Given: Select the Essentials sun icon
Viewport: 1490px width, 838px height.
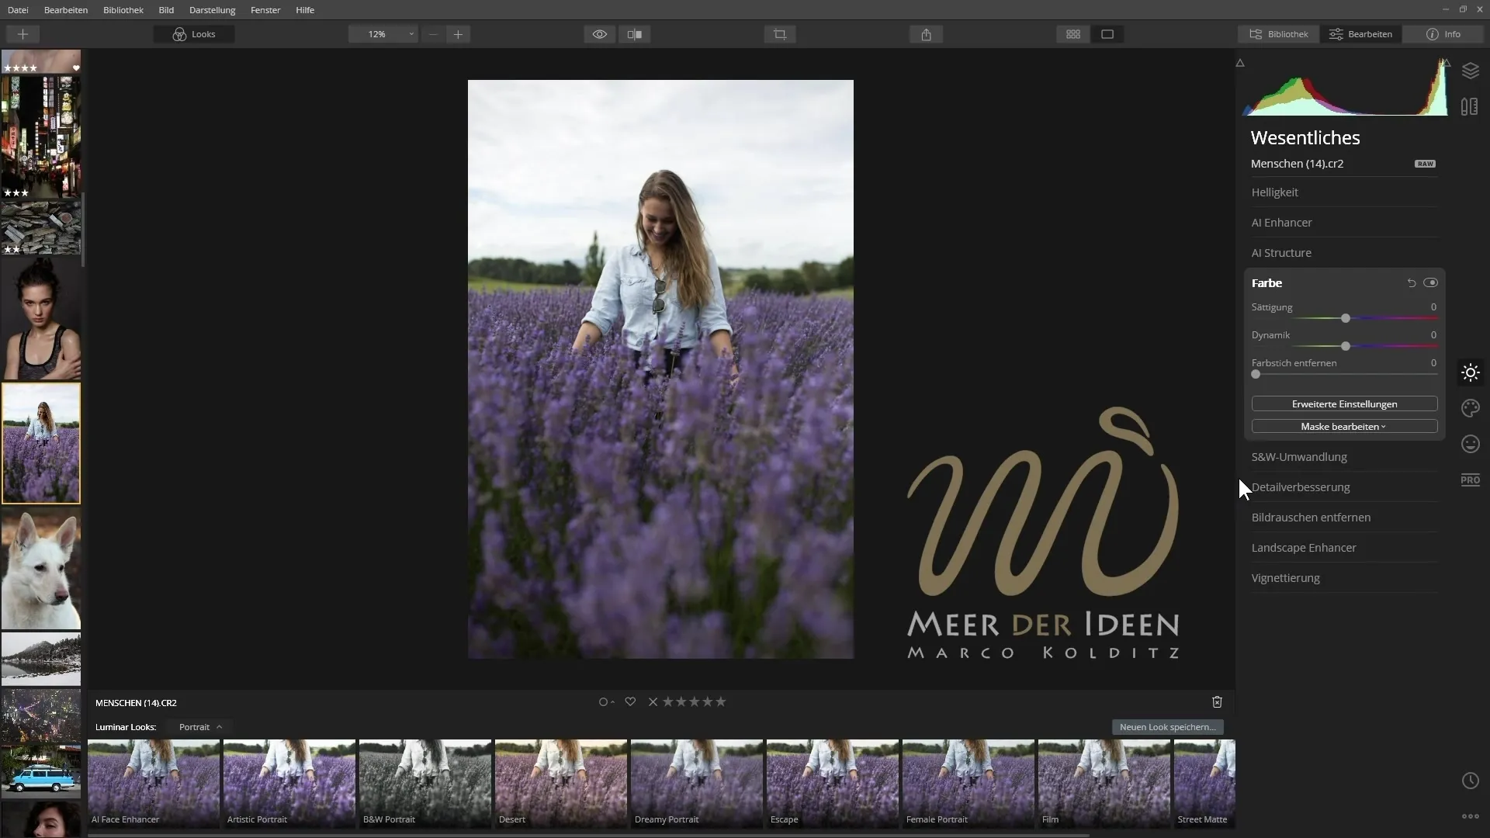Looking at the screenshot, I should [x=1470, y=372].
